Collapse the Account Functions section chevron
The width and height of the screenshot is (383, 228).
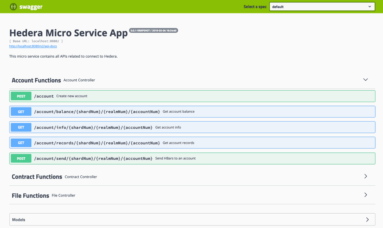[365, 80]
